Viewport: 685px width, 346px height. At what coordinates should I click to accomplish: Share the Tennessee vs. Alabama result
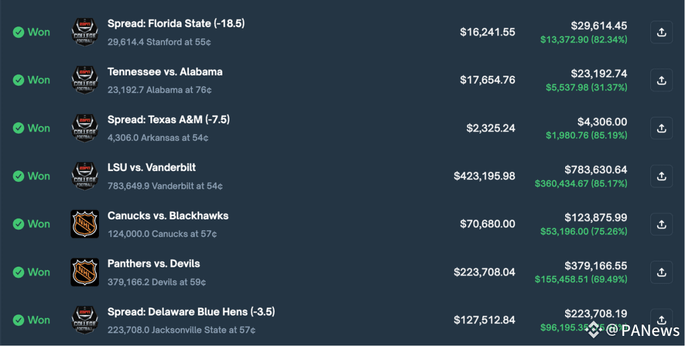(x=662, y=80)
